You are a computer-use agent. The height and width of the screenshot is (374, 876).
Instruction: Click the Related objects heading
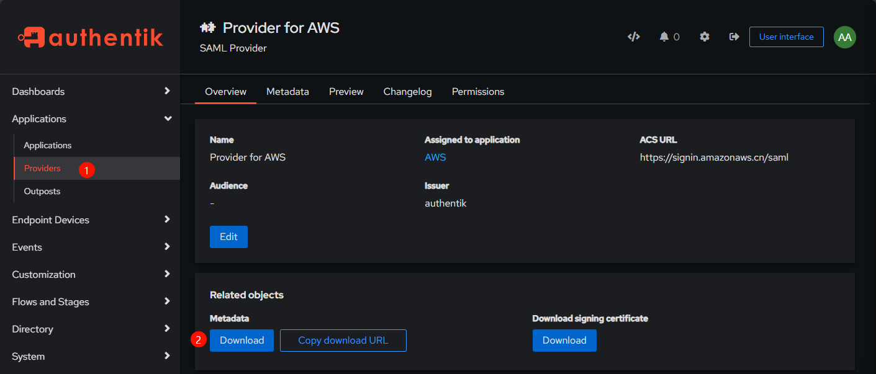pyautogui.click(x=246, y=295)
